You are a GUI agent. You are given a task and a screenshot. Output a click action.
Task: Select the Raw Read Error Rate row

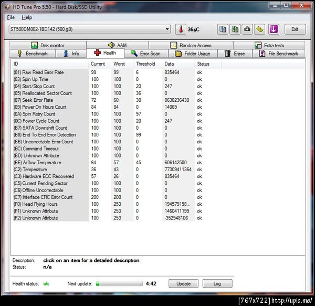[x=117, y=72]
